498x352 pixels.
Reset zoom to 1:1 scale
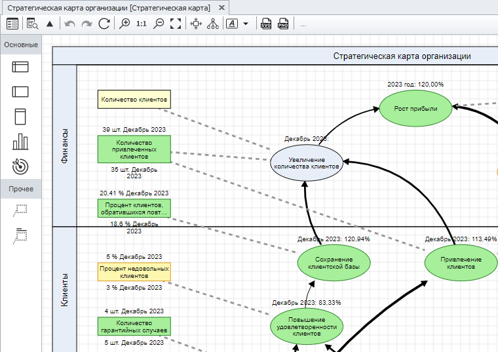[x=142, y=24]
